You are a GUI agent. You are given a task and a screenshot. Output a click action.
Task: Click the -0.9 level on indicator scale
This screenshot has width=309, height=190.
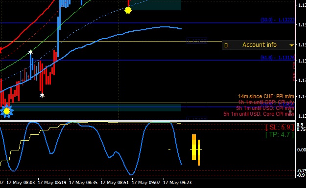click(302, 175)
